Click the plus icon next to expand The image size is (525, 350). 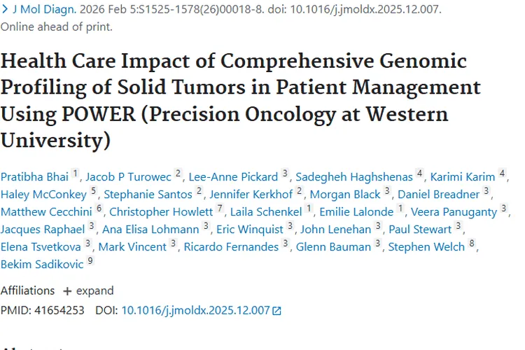pyautogui.click(x=67, y=290)
